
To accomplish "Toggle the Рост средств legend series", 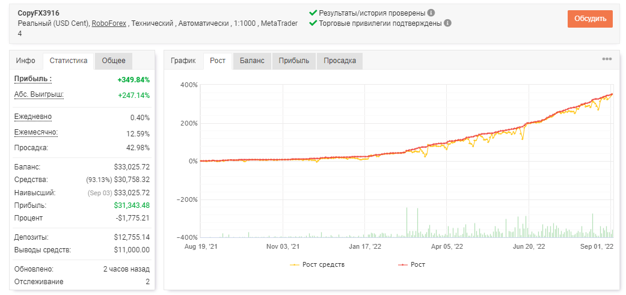I will pyautogui.click(x=318, y=264).
